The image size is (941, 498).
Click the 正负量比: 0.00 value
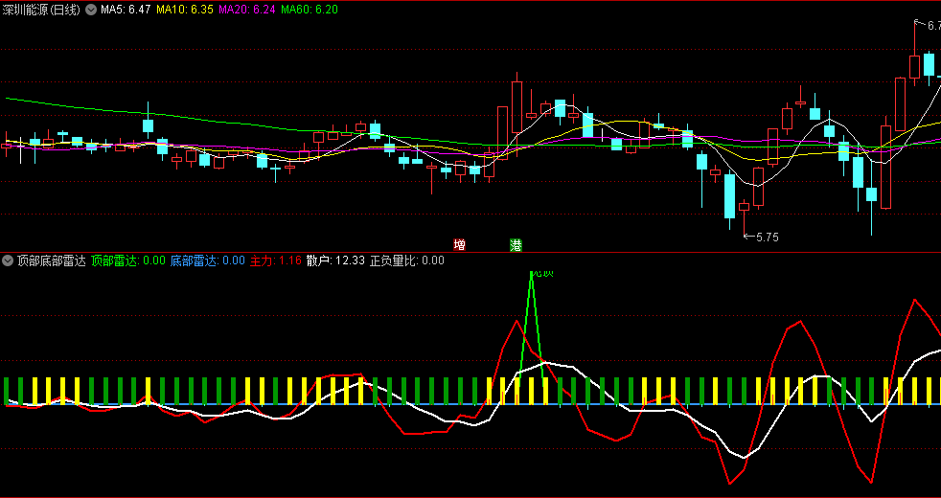(407, 260)
